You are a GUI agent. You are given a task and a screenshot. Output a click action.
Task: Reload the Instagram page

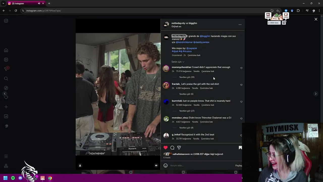pyautogui.click(x=16, y=11)
